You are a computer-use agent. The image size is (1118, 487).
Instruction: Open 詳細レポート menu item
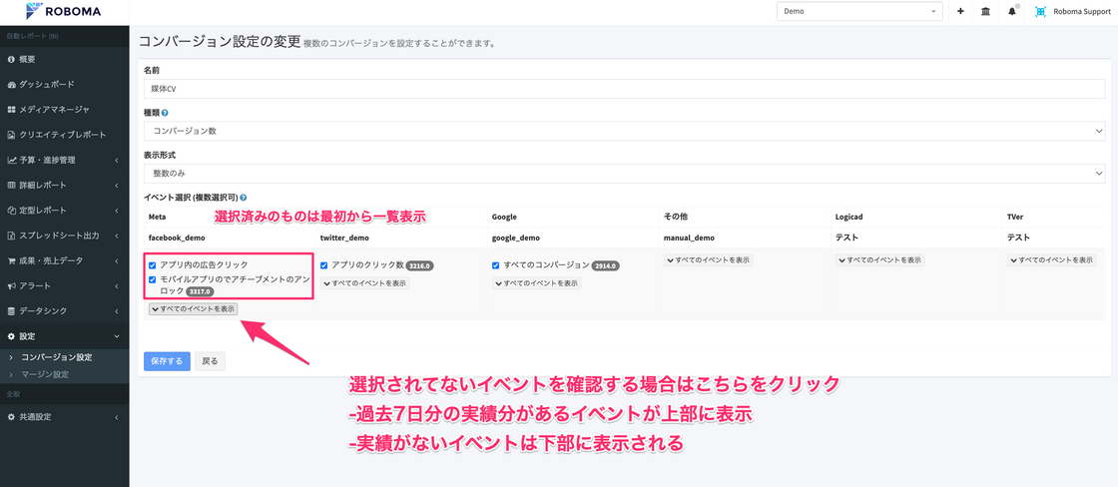pos(65,186)
